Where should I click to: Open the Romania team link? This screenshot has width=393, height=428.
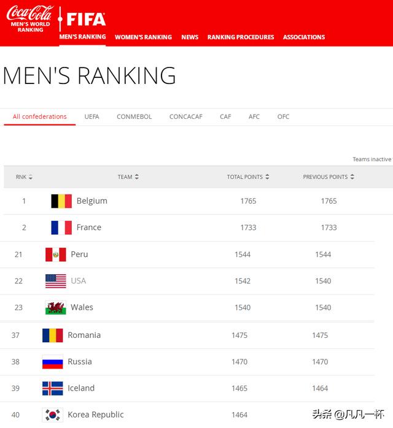84,335
